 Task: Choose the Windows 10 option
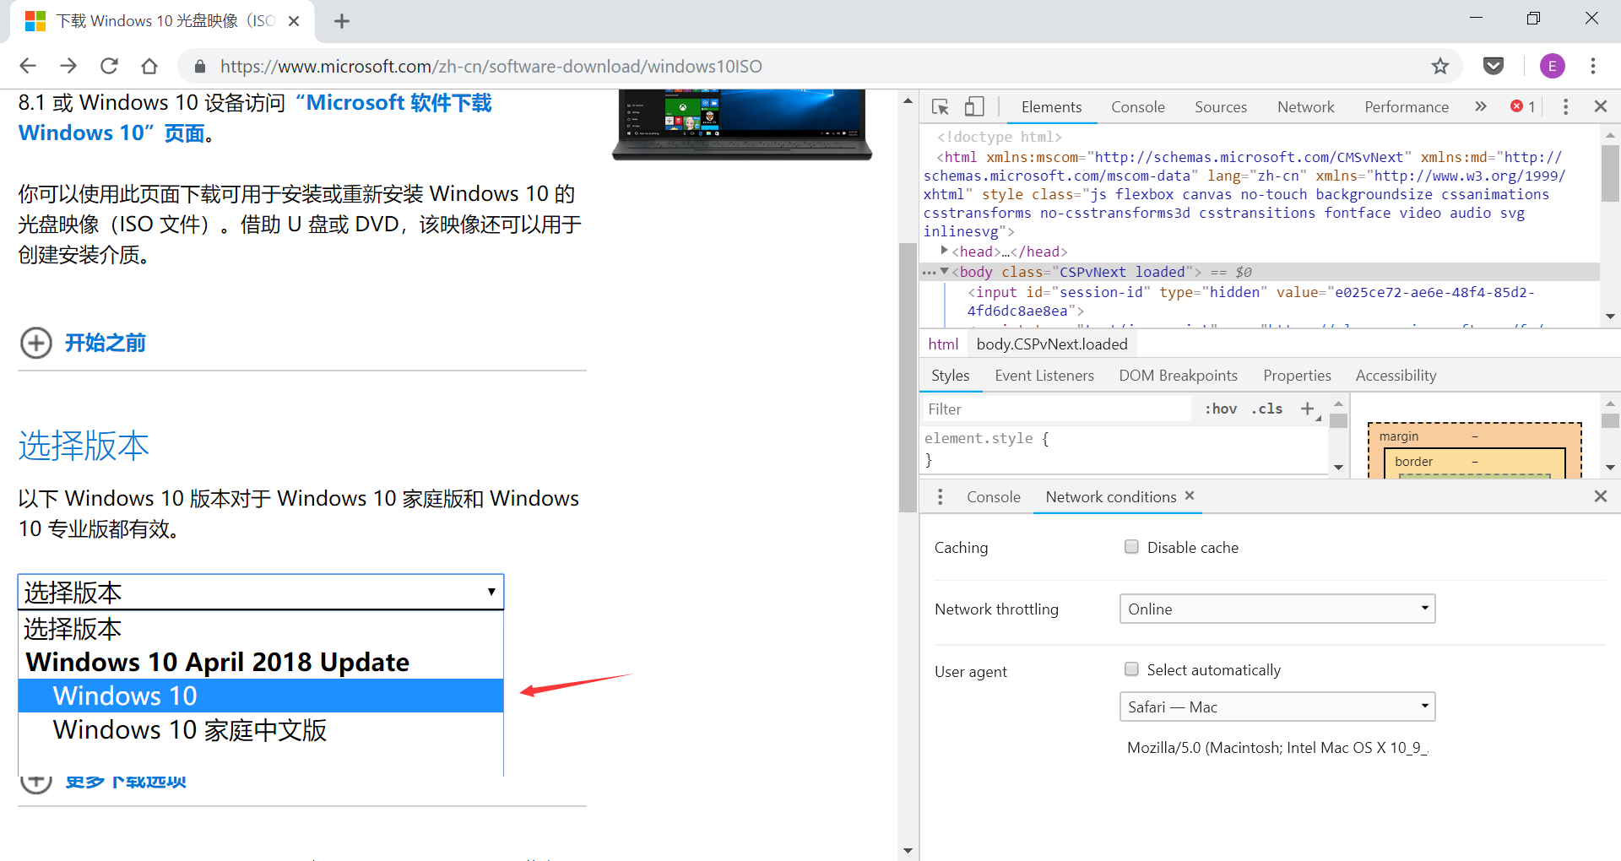pos(261,696)
